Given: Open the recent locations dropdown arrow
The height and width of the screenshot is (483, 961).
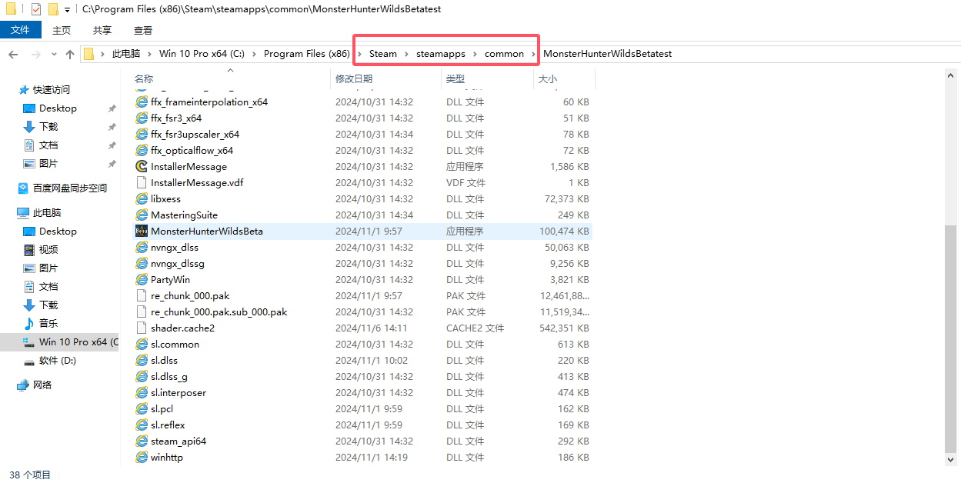Looking at the screenshot, I should (54, 54).
